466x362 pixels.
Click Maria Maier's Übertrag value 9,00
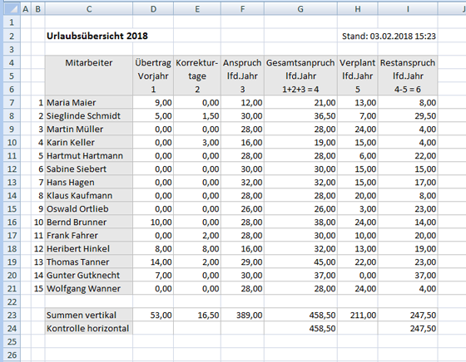(x=153, y=103)
